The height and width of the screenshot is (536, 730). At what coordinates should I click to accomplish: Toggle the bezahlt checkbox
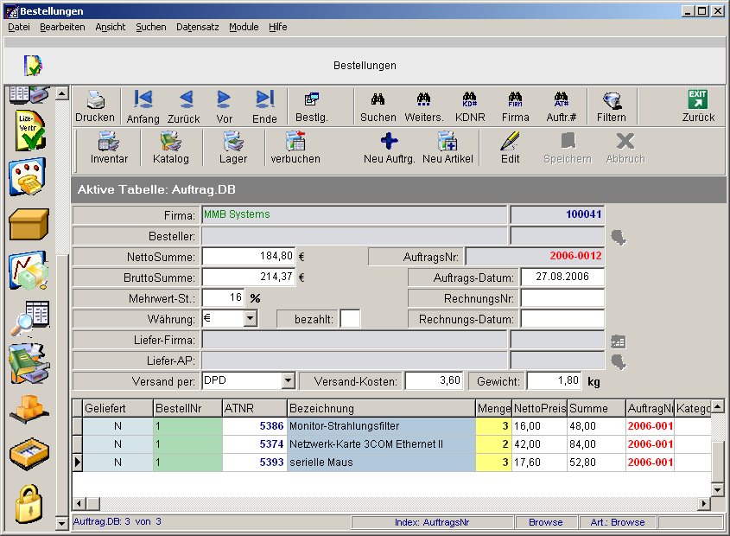(x=350, y=319)
